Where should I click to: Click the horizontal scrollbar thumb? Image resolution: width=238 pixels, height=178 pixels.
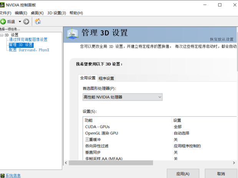pyautogui.click(x=111, y=163)
